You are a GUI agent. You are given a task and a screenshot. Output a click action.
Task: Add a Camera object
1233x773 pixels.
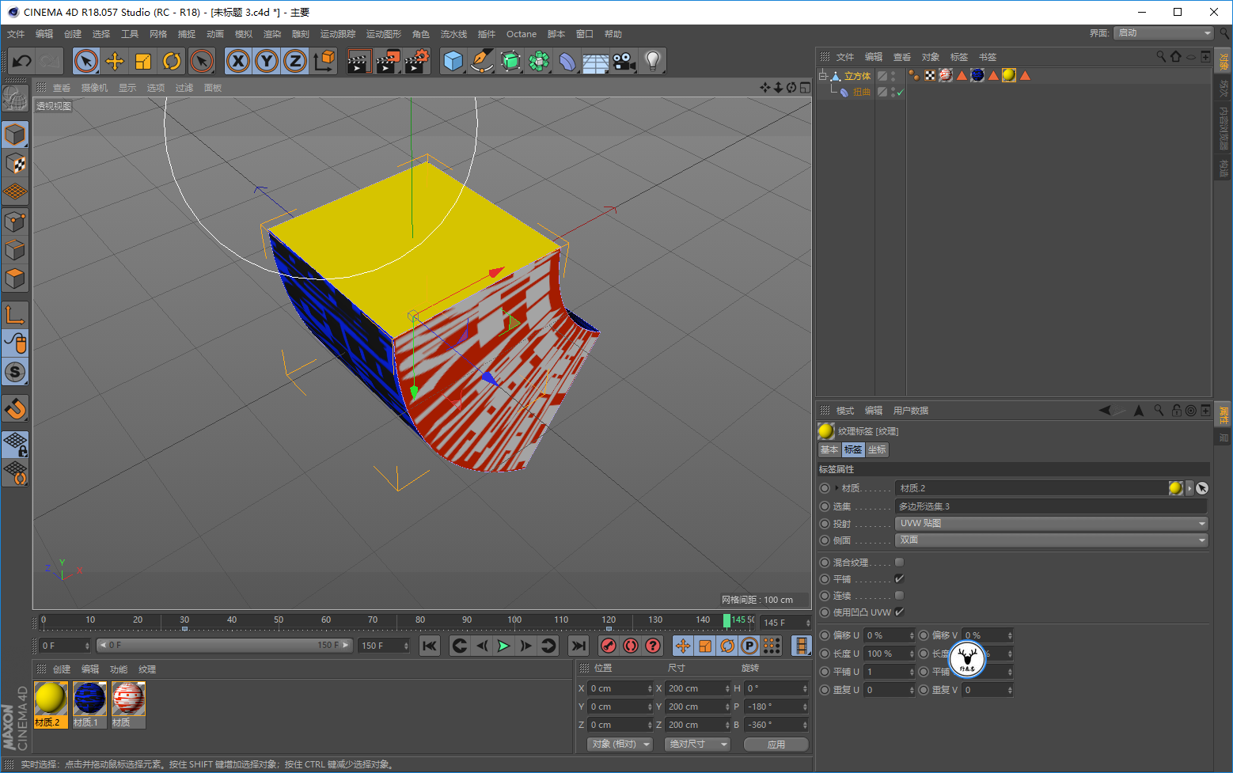click(x=624, y=61)
